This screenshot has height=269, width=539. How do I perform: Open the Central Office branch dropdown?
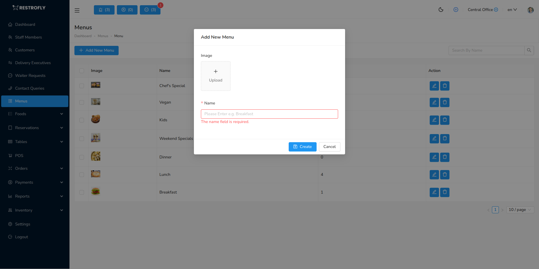[x=483, y=10]
